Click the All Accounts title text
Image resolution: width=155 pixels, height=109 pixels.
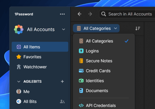click(x=41, y=29)
